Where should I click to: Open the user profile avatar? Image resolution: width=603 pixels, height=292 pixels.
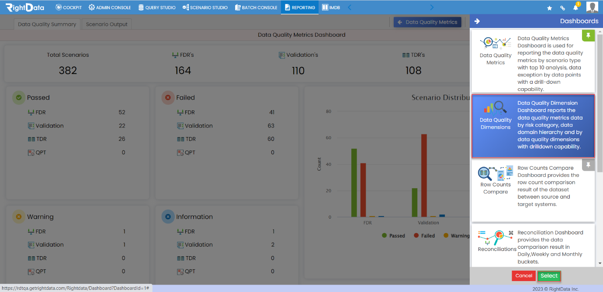tap(592, 7)
